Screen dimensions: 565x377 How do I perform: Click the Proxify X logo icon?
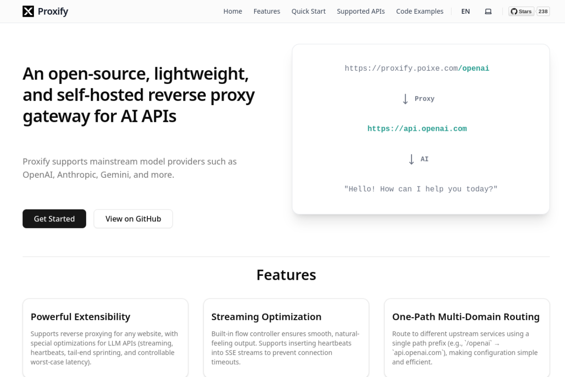(x=28, y=11)
